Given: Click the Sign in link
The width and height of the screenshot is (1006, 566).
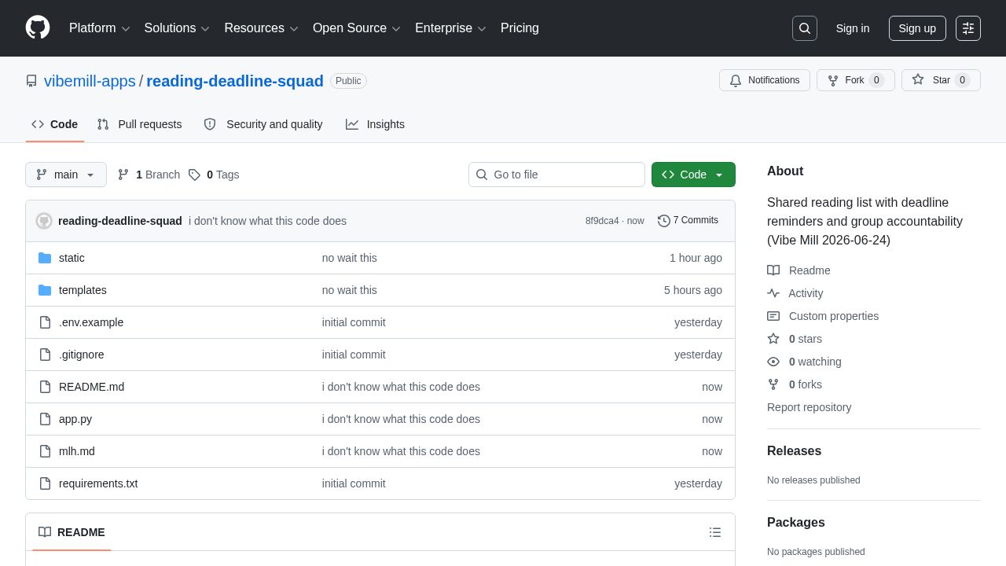Looking at the screenshot, I should pos(853,28).
